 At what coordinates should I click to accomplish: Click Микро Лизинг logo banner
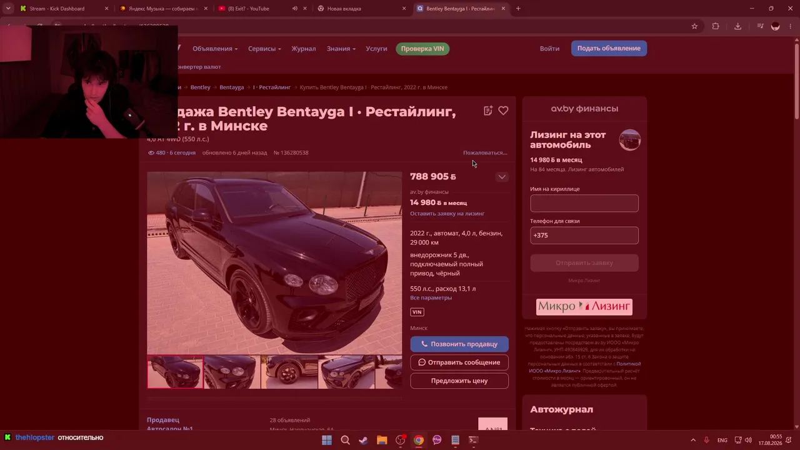tap(584, 307)
